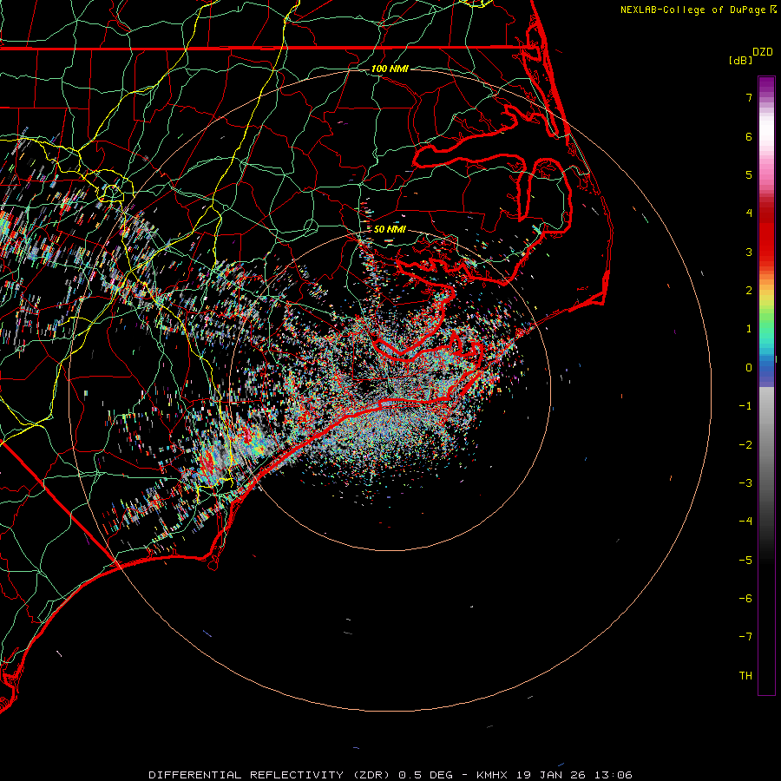The image size is (781, 781).
Task: Click the College of DuPage logo icon
Action: click(772, 10)
